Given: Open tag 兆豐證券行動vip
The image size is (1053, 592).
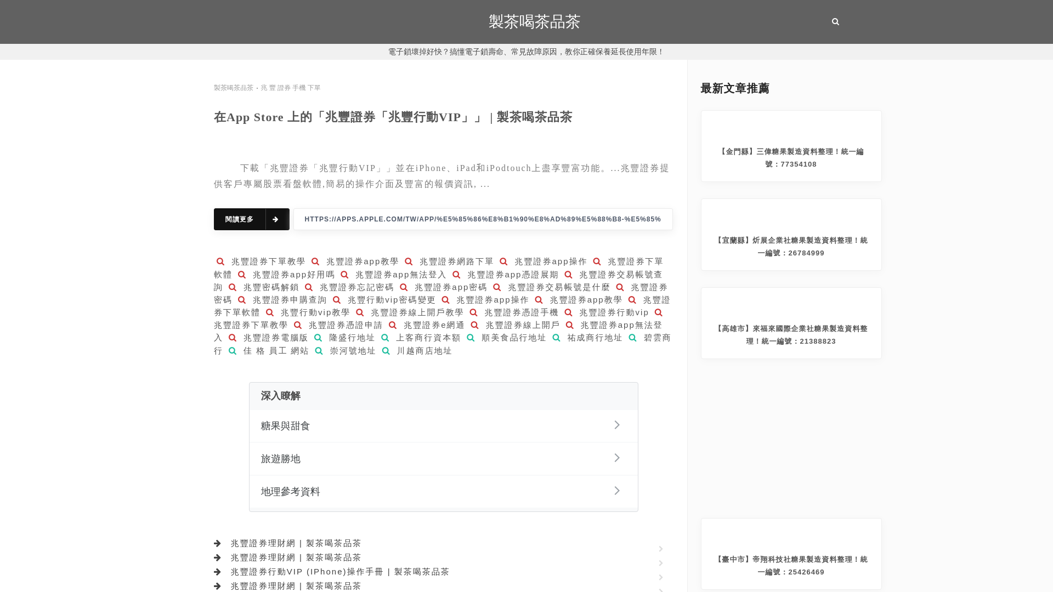Looking at the screenshot, I should coord(614,312).
